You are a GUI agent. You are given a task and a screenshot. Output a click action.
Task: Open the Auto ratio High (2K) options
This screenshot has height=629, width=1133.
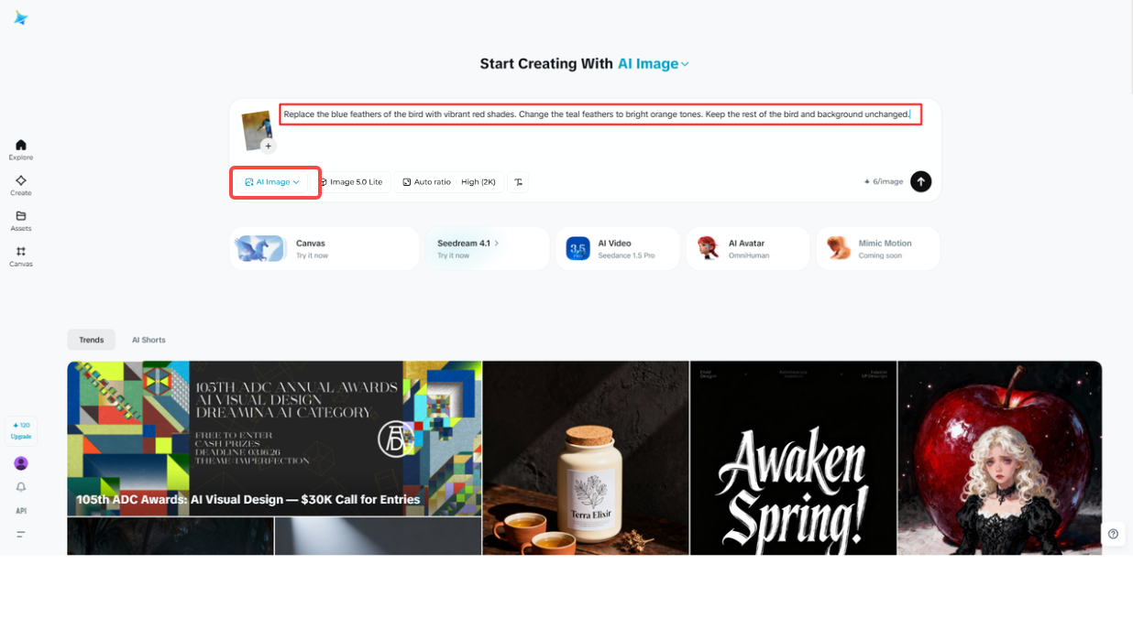pos(449,182)
